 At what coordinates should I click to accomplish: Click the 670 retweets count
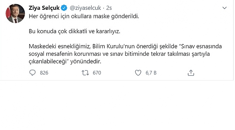tap(97, 73)
